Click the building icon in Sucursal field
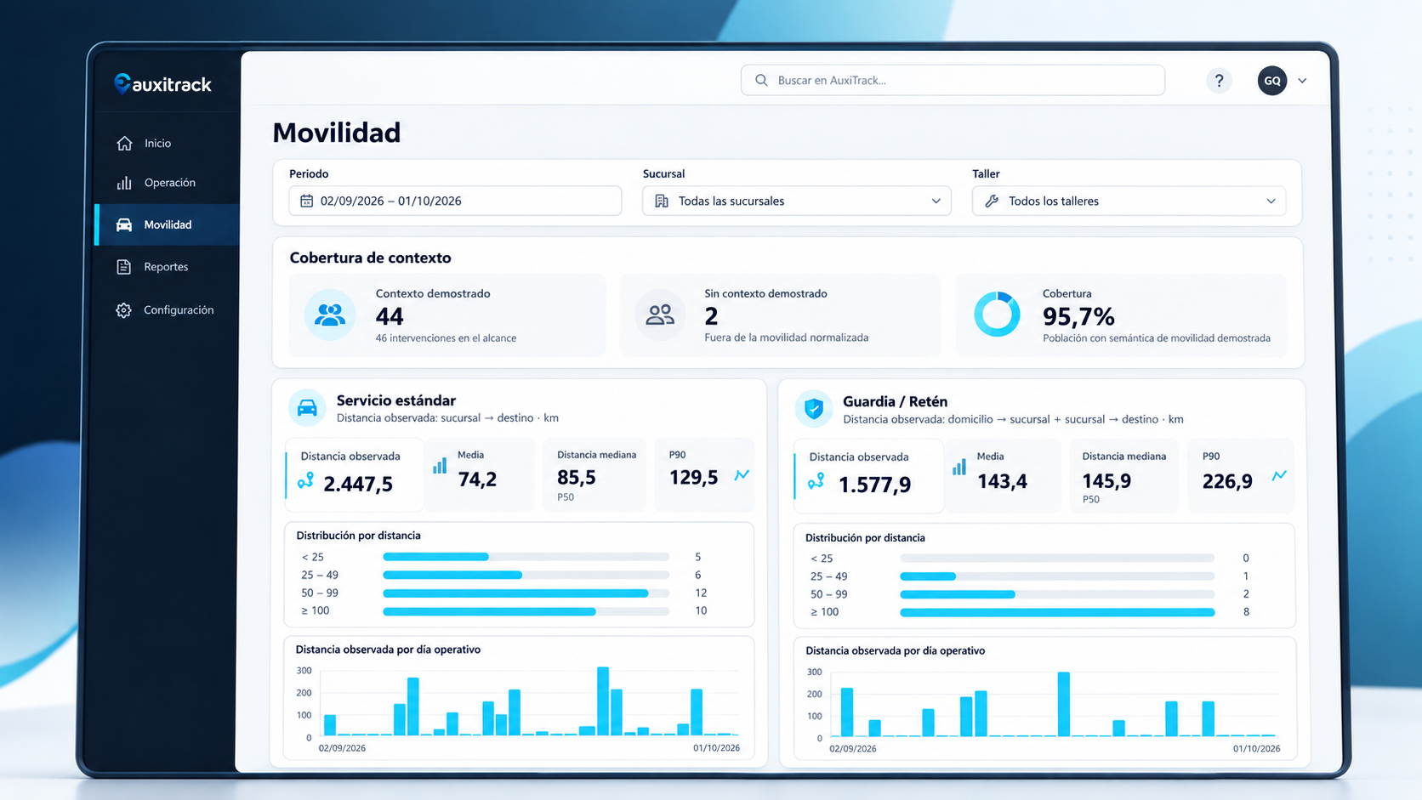Viewport: 1422px width, 800px height. (662, 201)
